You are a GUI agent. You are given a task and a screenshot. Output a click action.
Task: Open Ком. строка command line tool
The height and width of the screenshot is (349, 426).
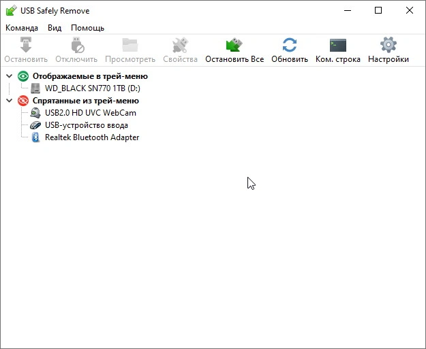337,46
